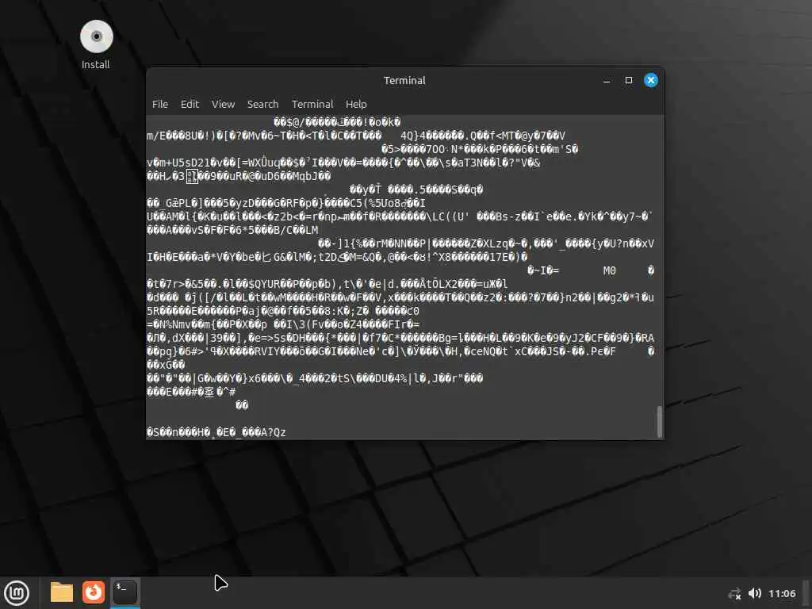Image resolution: width=812 pixels, height=609 pixels.
Task: Open the File menu in Terminal
Action: (x=160, y=104)
